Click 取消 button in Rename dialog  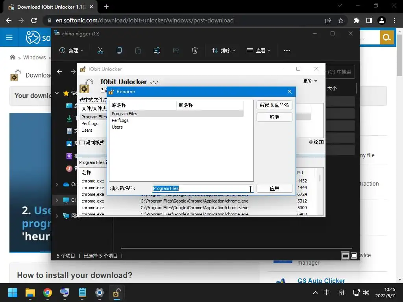coord(274,117)
